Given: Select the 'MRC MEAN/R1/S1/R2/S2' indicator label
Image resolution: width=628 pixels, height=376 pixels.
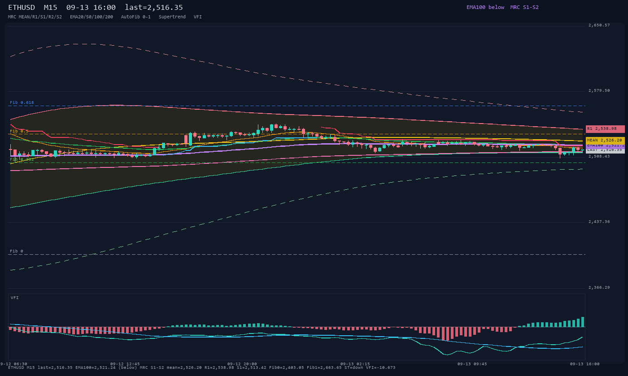Looking at the screenshot, I should tap(35, 17).
